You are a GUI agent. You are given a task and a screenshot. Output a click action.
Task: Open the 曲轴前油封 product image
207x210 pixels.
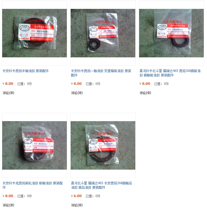pyautogui.click(x=171, y=33)
